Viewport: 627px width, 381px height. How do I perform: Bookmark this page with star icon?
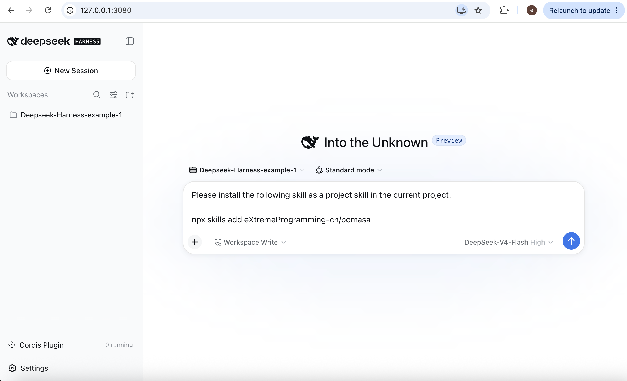[478, 10]
